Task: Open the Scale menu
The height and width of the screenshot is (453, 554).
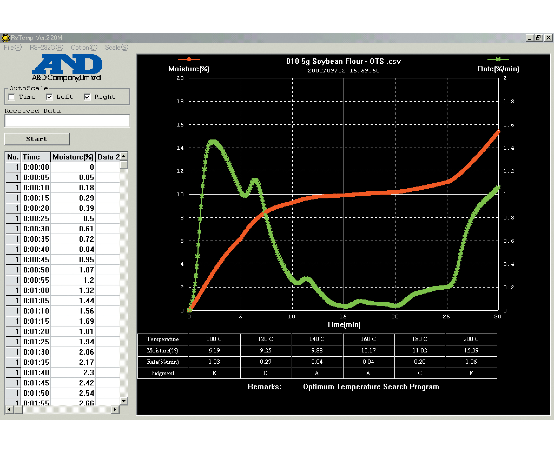Action: point(117,48)
